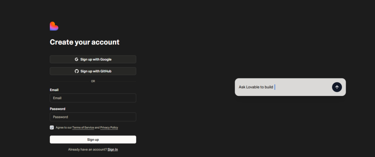Click the Lovable heart logo
This screenshot has width=375, height=157.
(54, 26)
